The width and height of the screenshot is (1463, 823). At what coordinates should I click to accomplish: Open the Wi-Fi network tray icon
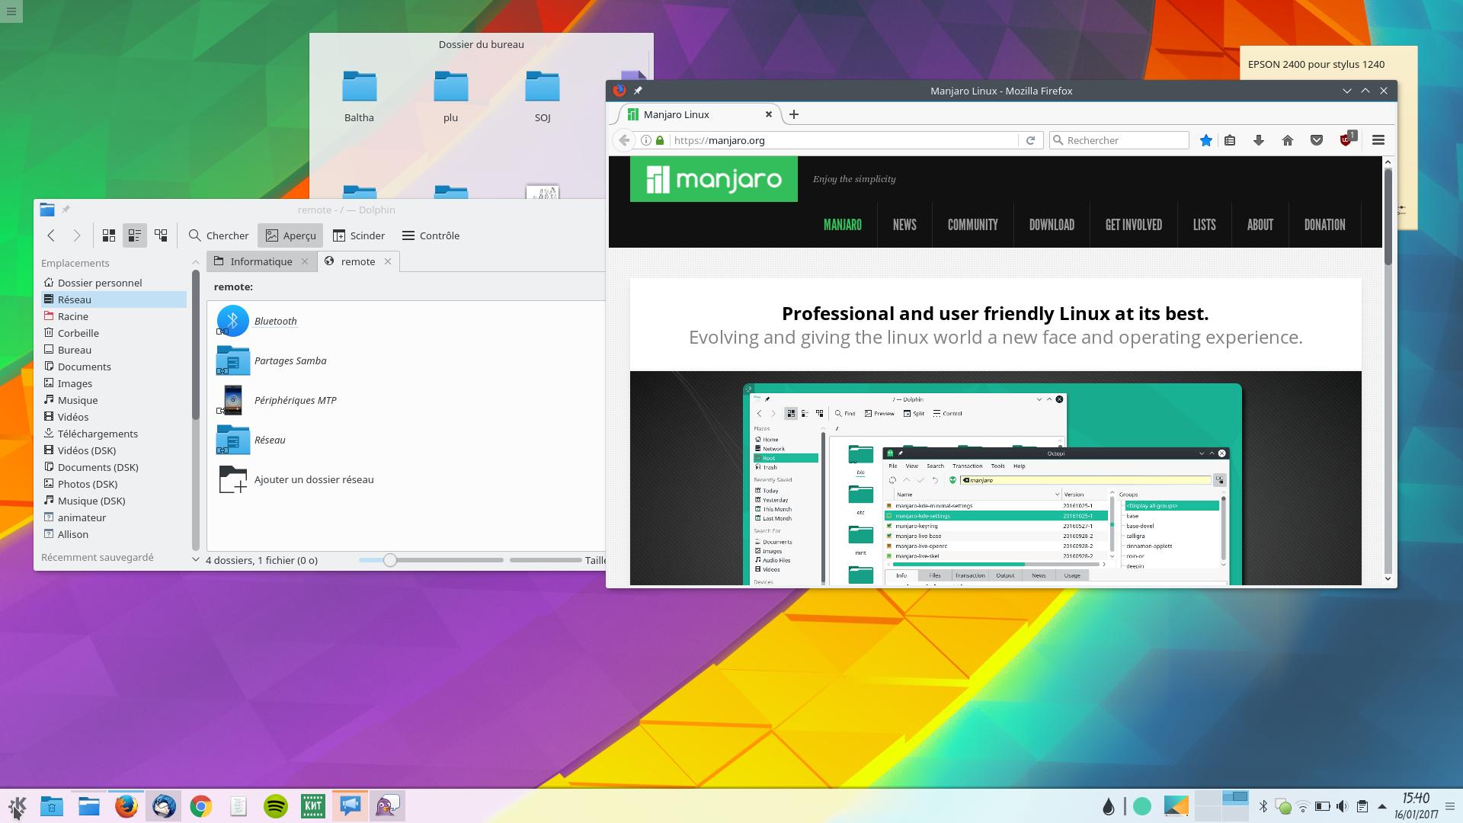[x=1303, y=806]
